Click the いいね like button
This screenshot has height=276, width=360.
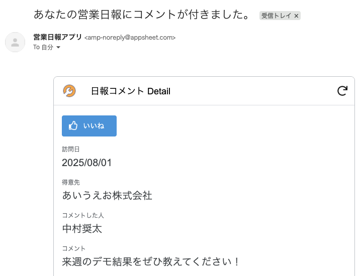89,126
